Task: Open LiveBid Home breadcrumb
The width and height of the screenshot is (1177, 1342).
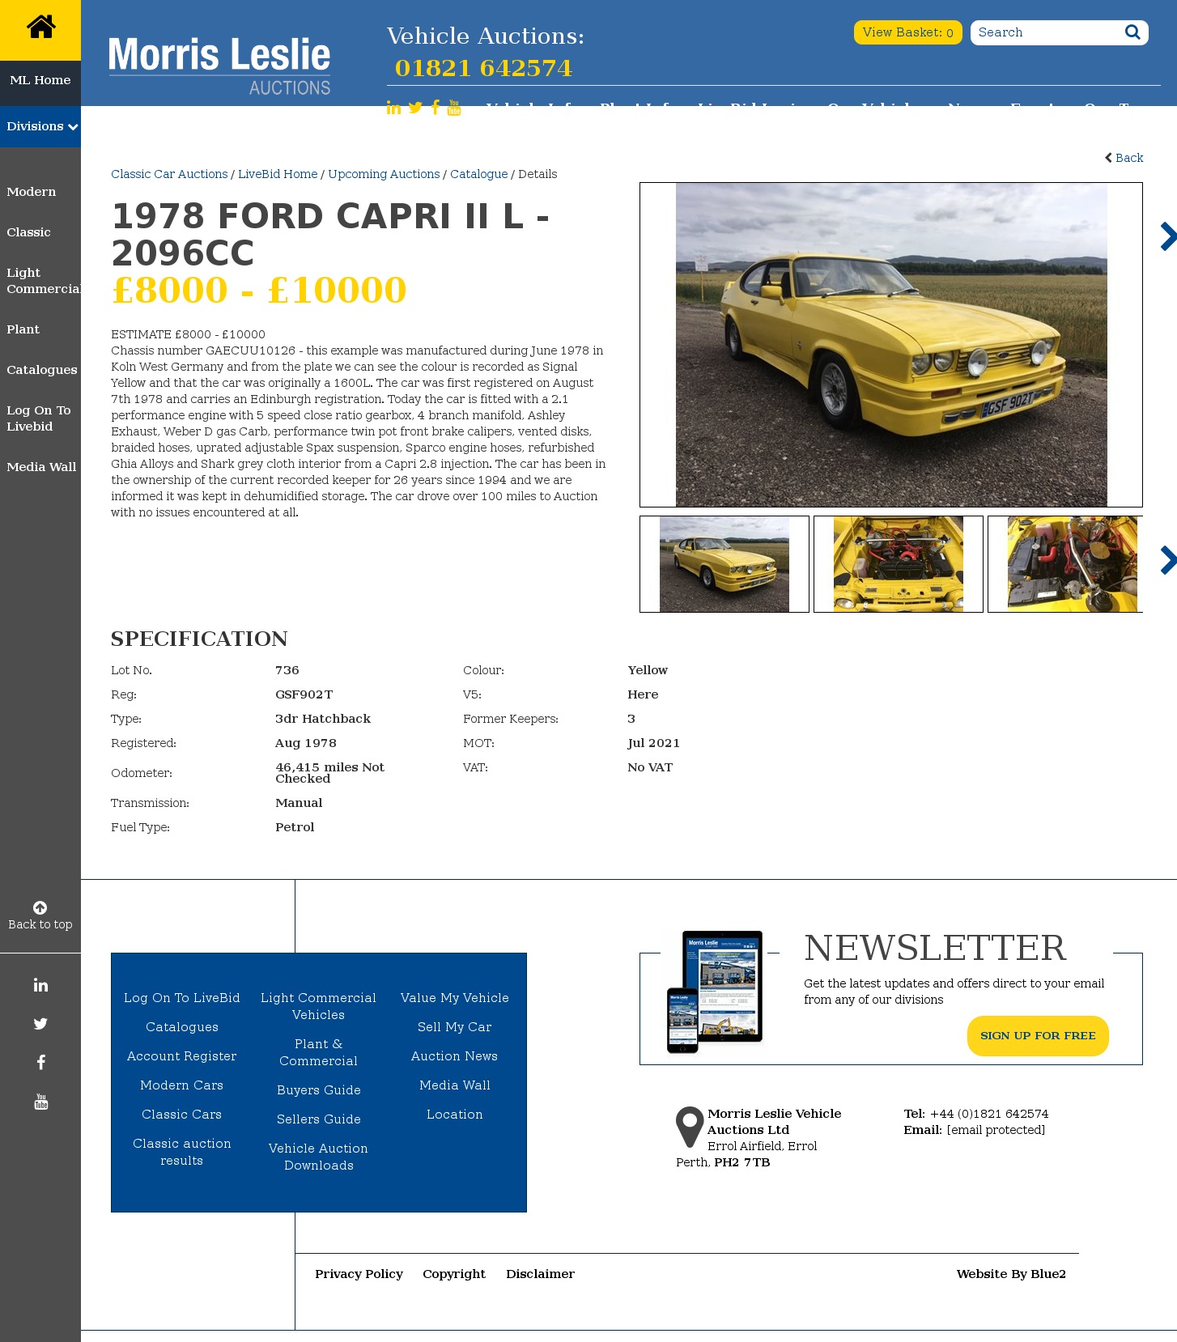Action: [x=278, y=174]
